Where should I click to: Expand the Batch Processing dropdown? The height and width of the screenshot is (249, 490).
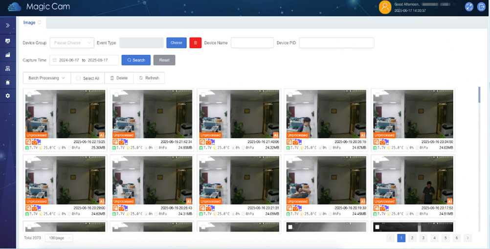(x=46, y=78)
